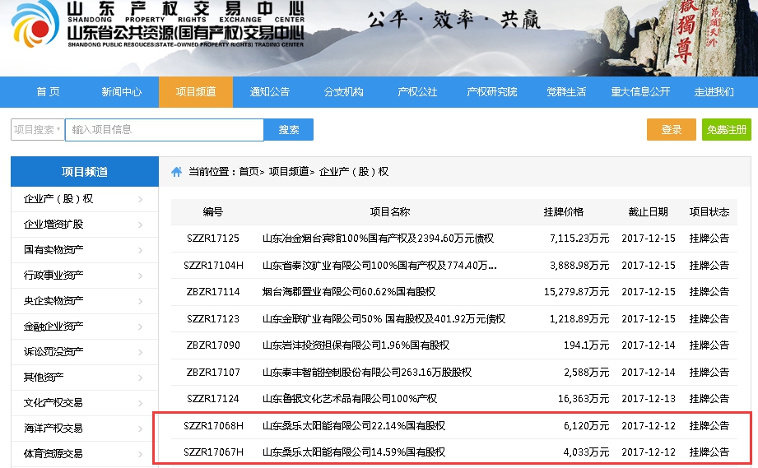Expand the chevron next to 诉讼罚没资产
Image resolution: width=758 pixels, height=468 pixels.
pos(140,352)
